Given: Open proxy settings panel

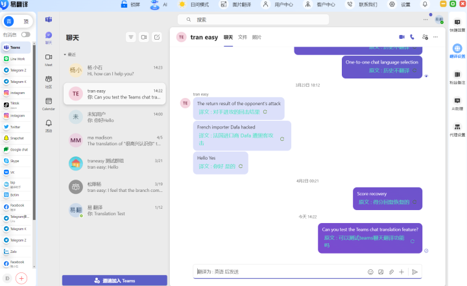Looking at the screenshot, I should click(457, 130).
